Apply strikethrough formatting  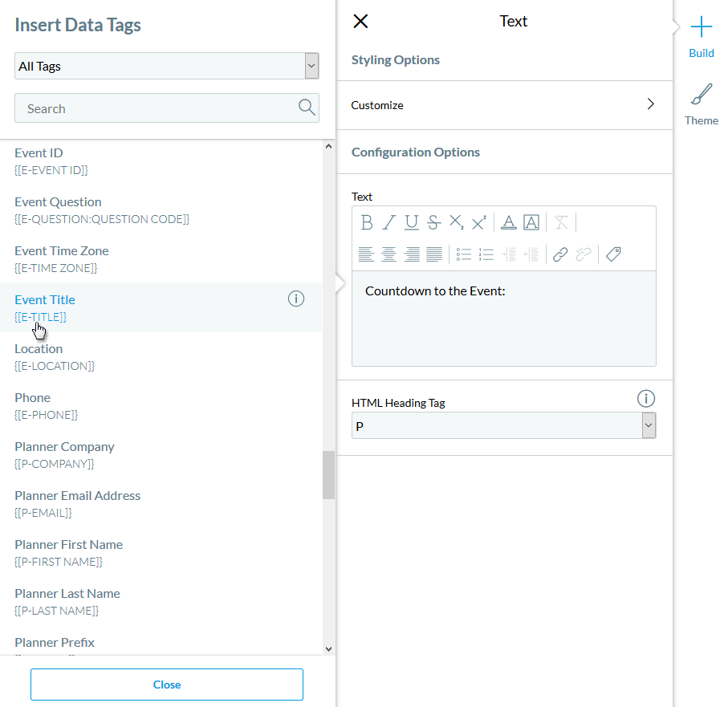433,222
